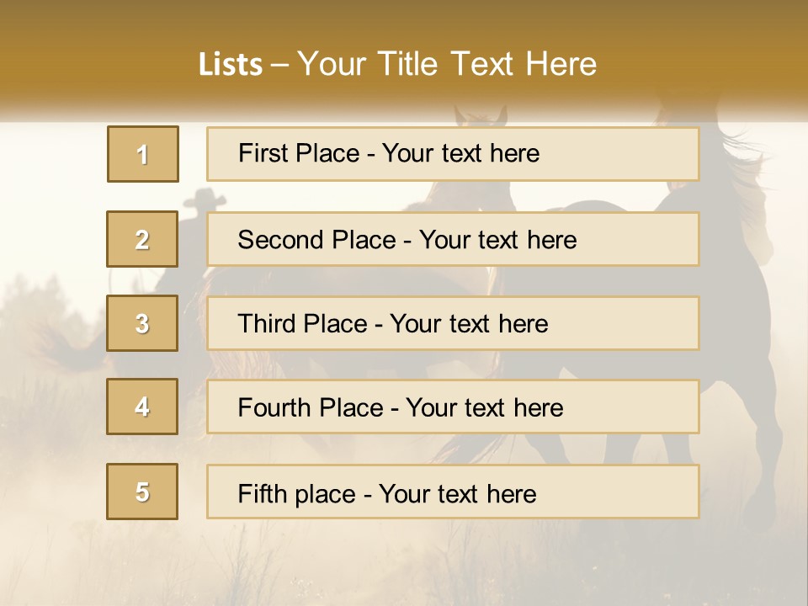Select the Second Place text box
This screenshot has height=606, width=808.
(x=452, y=239)
